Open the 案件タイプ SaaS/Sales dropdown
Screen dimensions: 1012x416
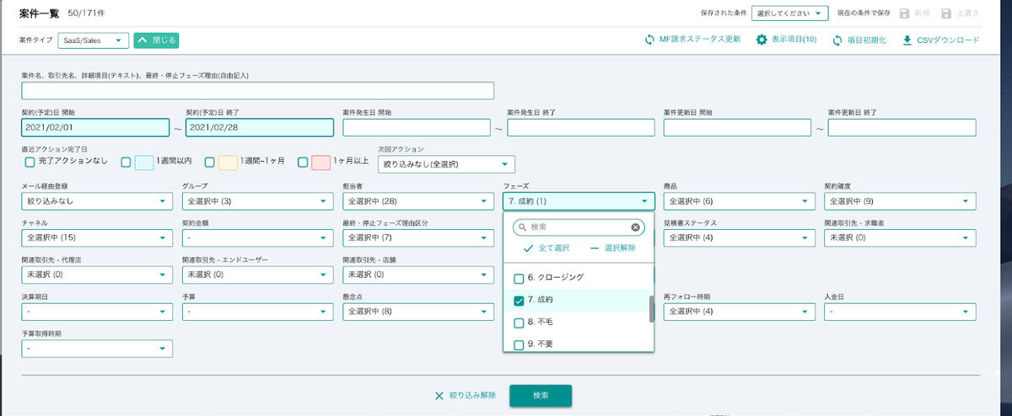click(x=94, y=40)
